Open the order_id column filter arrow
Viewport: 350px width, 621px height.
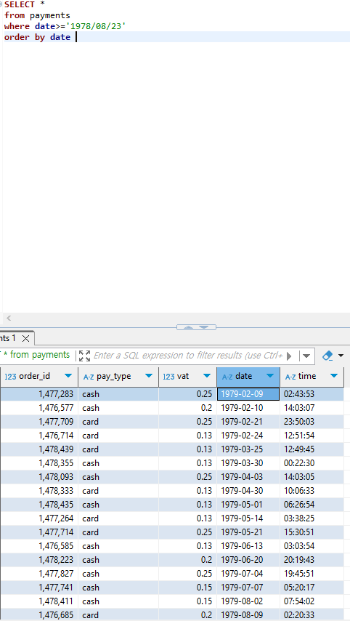[68, 376]
